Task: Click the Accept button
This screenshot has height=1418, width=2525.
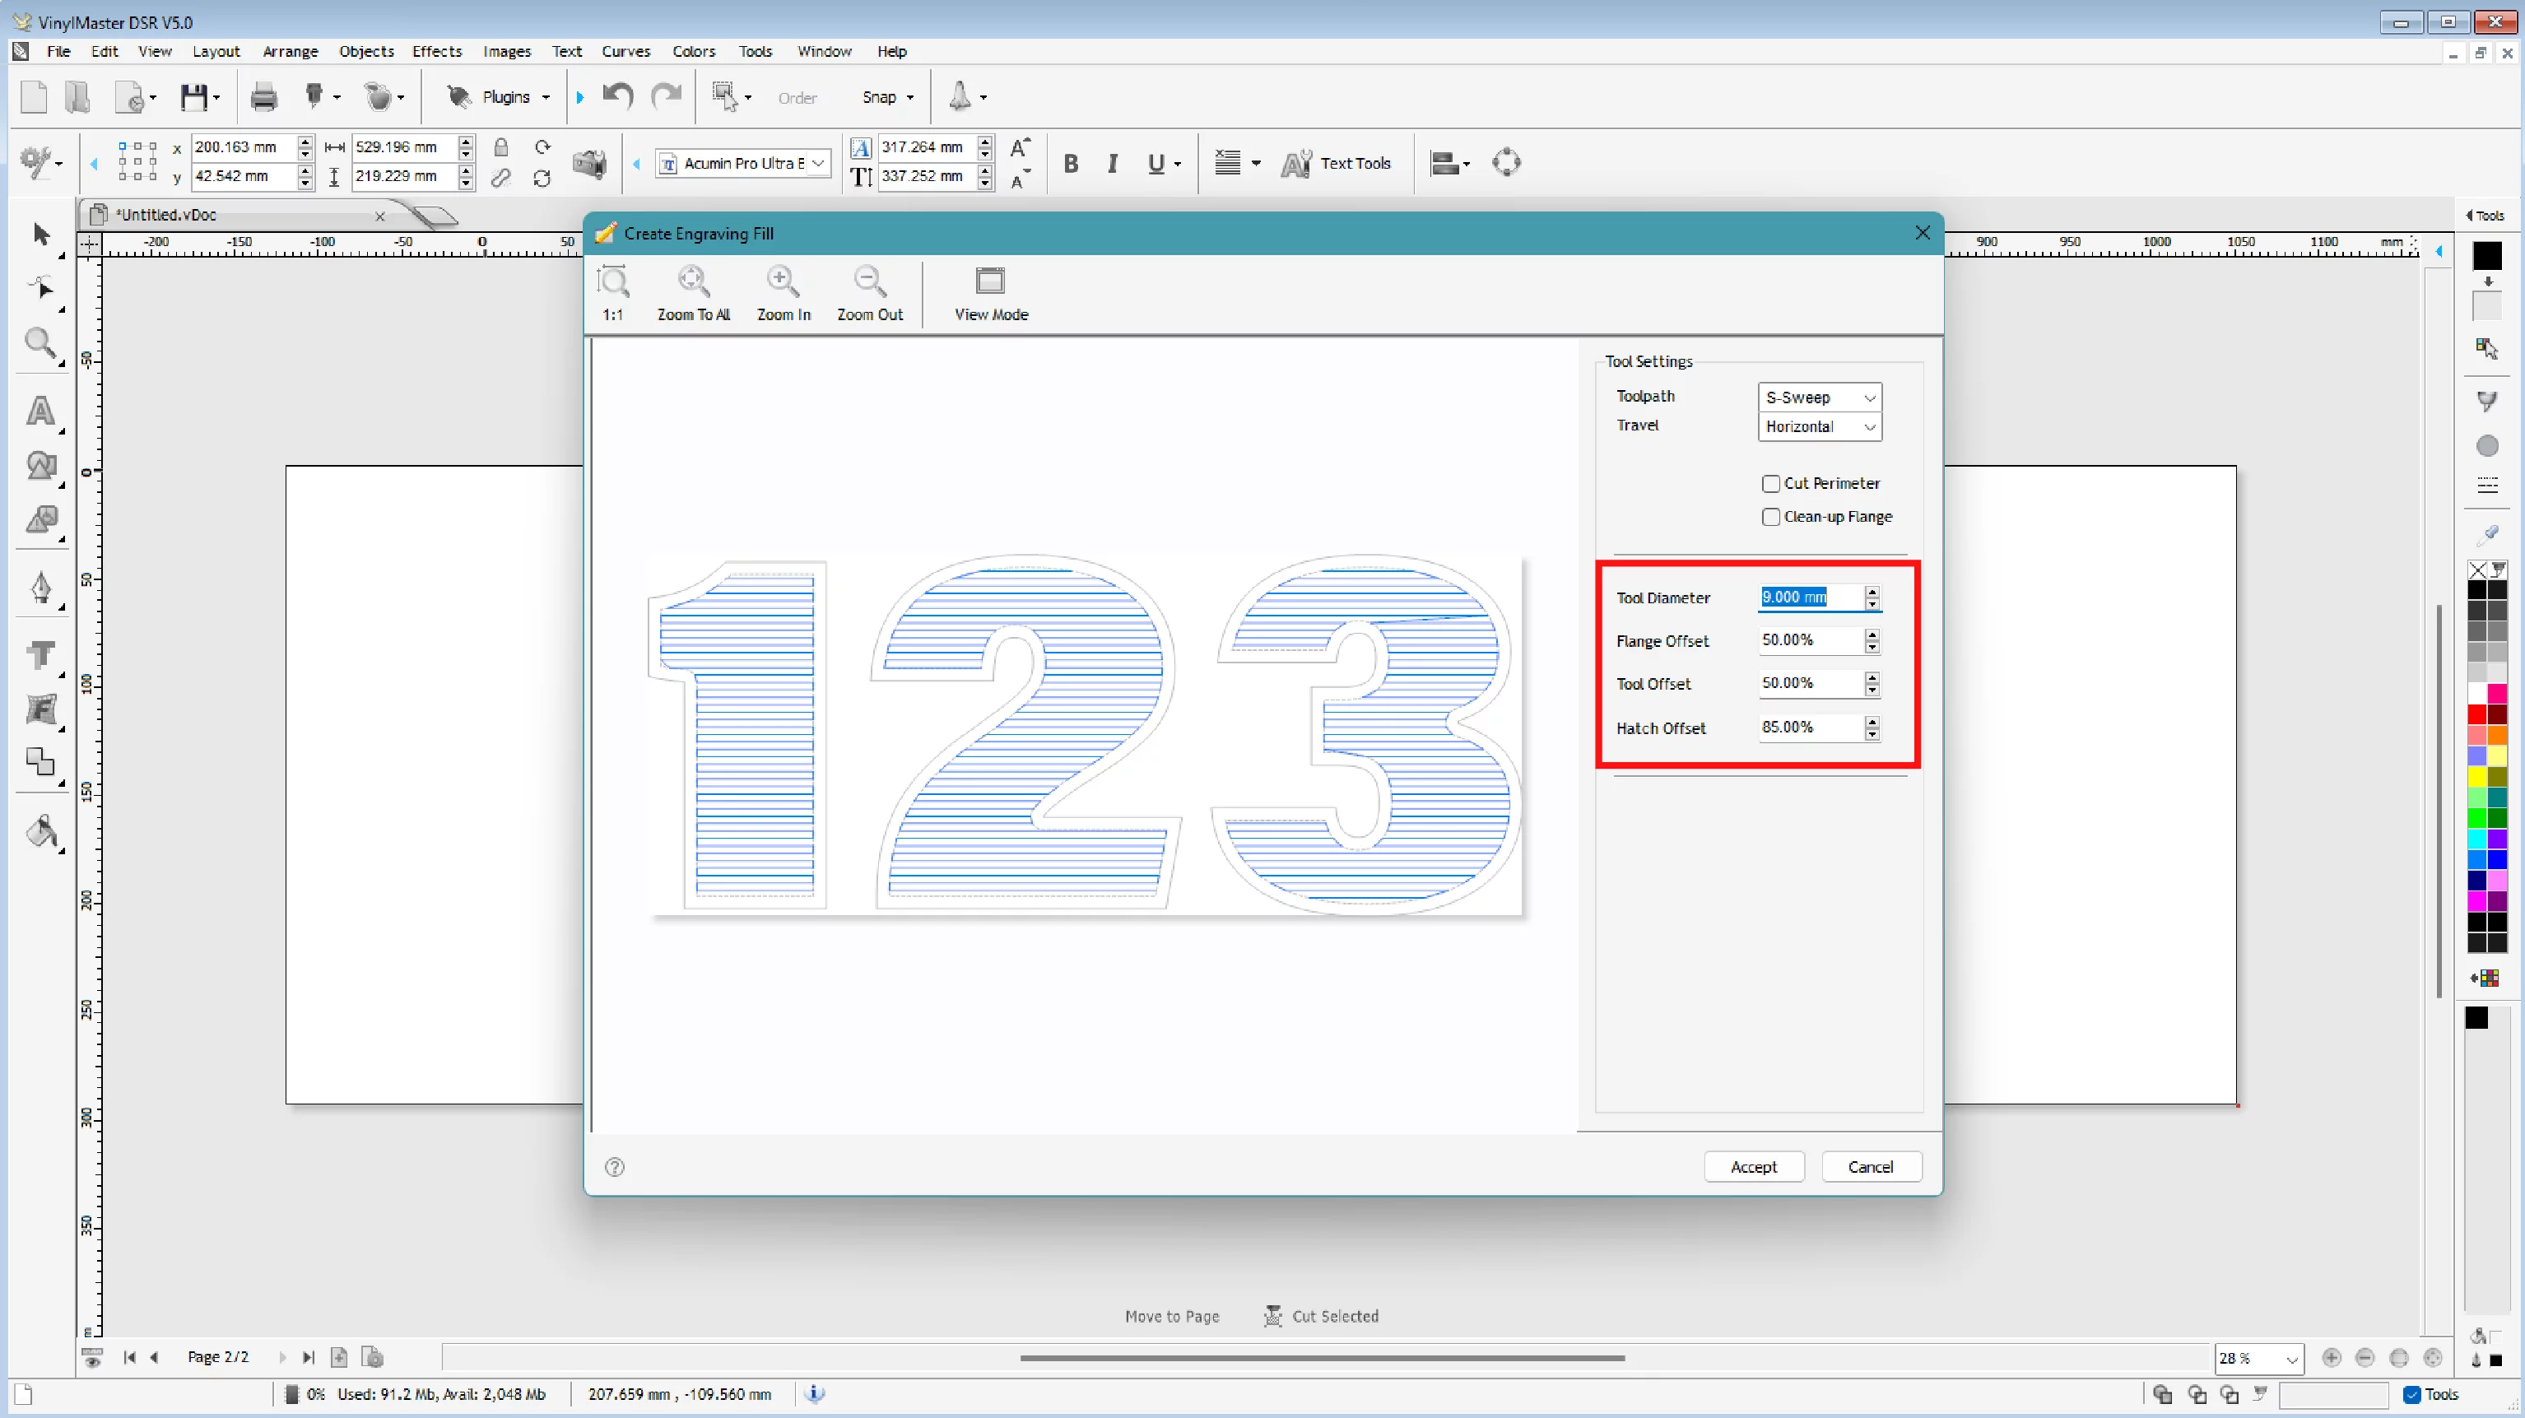Action: (1754, 1166)
